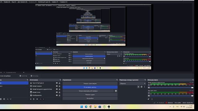
Task: Open three-dot menu for transition properties
Action: (x=144, y=87)
